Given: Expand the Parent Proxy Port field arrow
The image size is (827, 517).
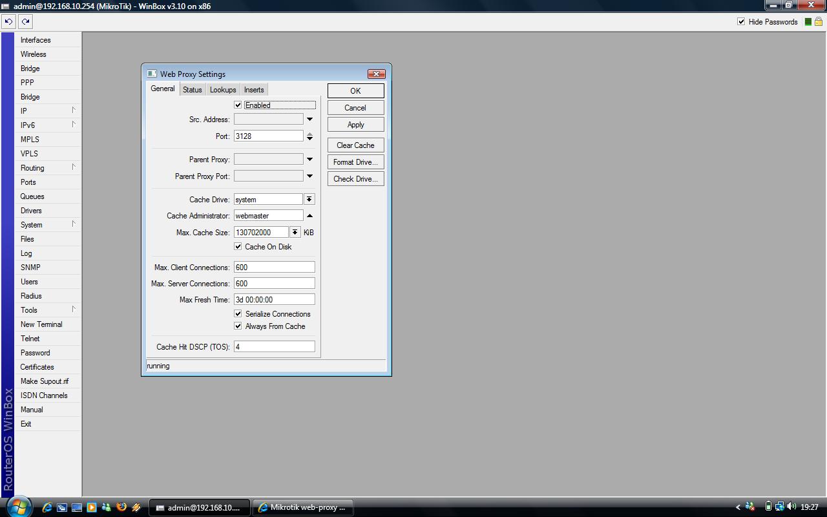Looking at the screenshot, I should coord(309,176).
